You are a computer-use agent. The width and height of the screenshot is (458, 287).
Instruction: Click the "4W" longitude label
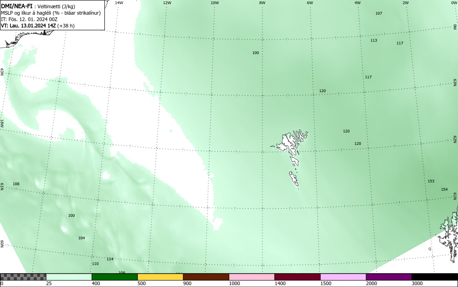(x=358, y=3)
